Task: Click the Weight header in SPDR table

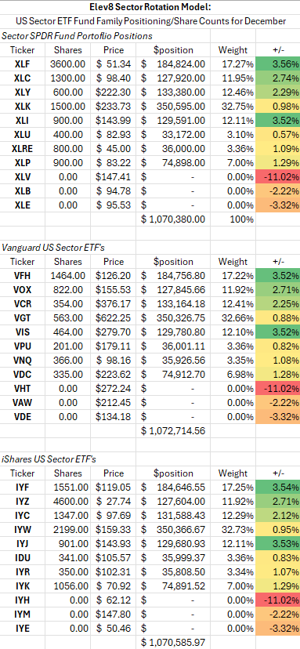Action: (233, 50)
